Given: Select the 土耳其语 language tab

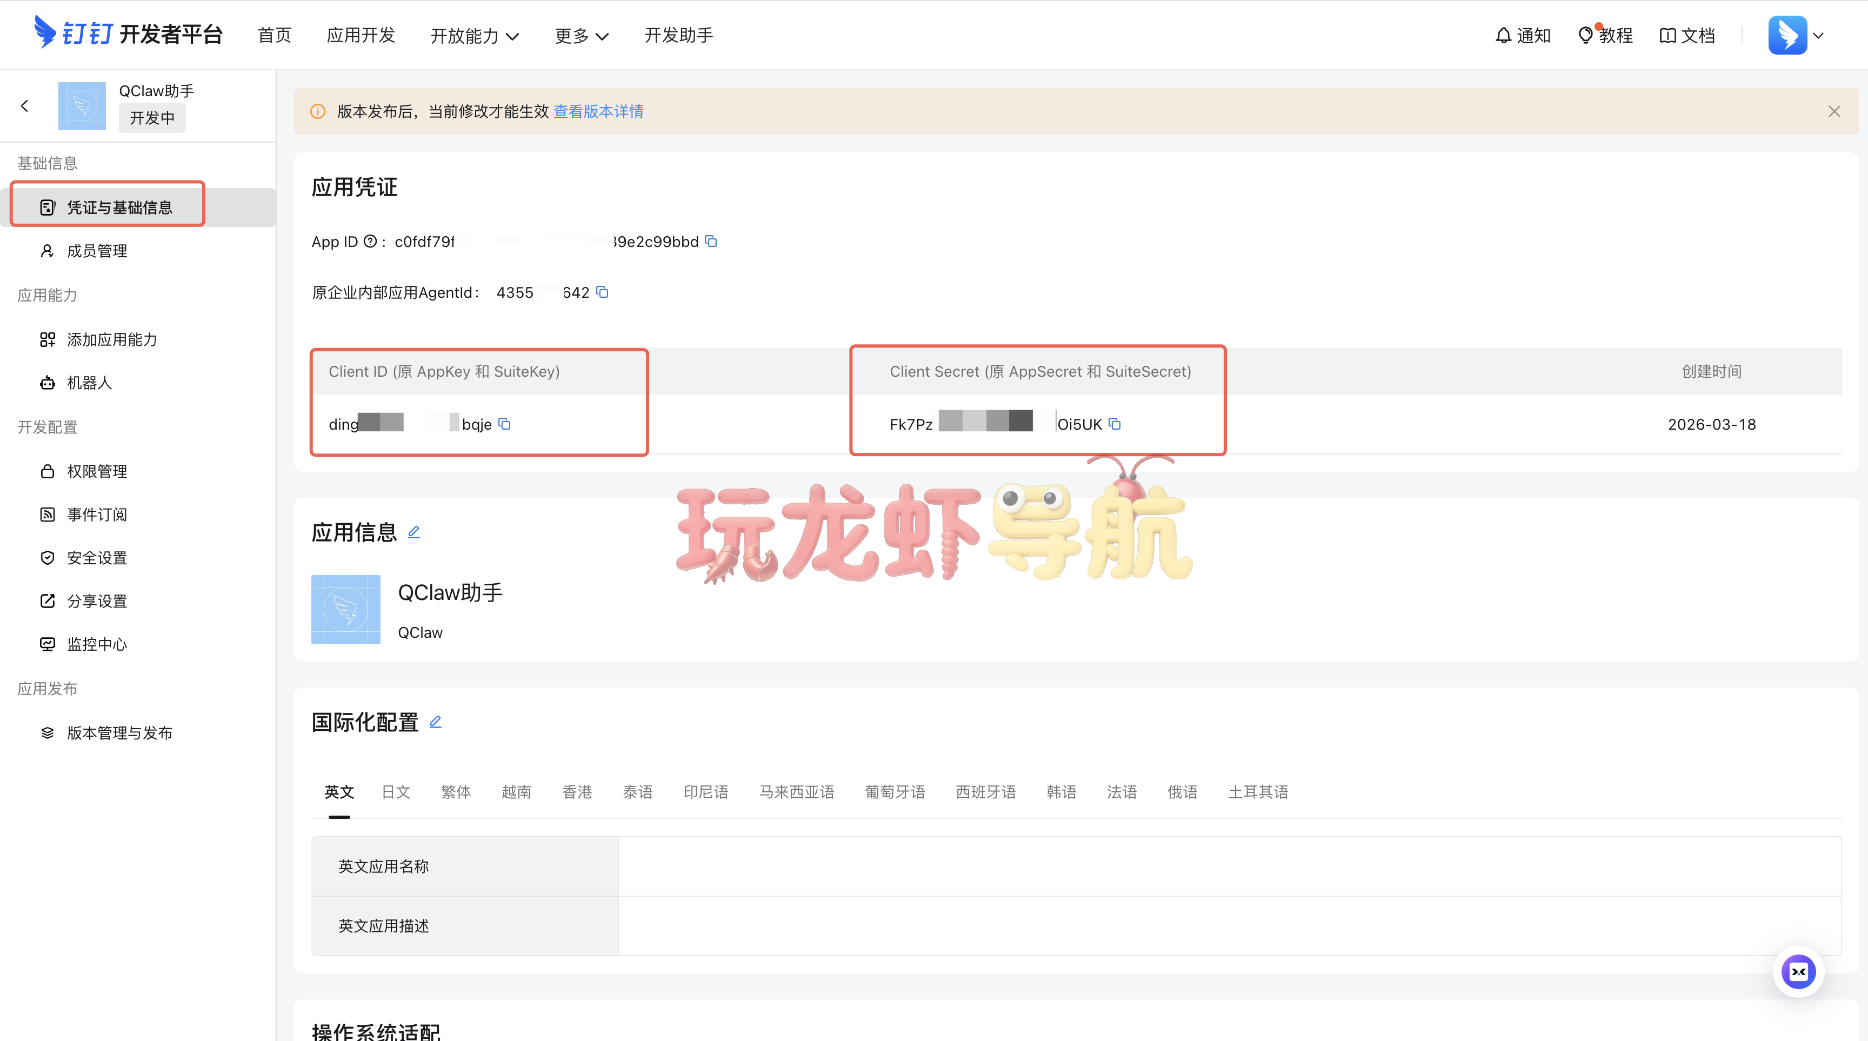Looking at the screenshot, I should click(x=1258, y=792).
